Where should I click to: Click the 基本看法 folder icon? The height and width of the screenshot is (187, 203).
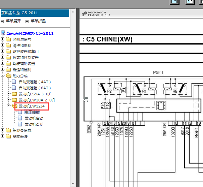pos(8,136)
